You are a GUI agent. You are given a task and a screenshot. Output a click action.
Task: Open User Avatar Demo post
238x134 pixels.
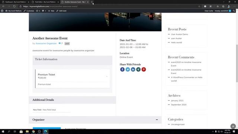179,34
